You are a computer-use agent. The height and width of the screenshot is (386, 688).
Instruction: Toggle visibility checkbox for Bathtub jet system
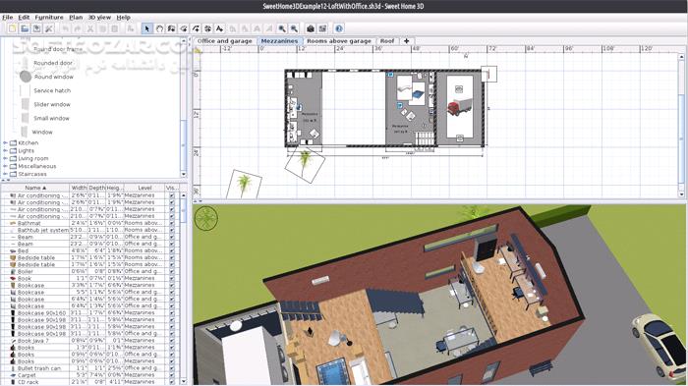[x=172, y=230]
